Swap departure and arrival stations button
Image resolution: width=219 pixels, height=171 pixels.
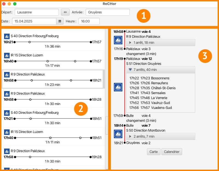pos(65,12)
